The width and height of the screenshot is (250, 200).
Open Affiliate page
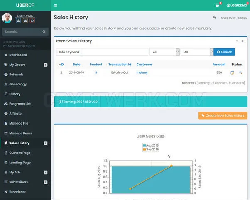coord(15,114)
